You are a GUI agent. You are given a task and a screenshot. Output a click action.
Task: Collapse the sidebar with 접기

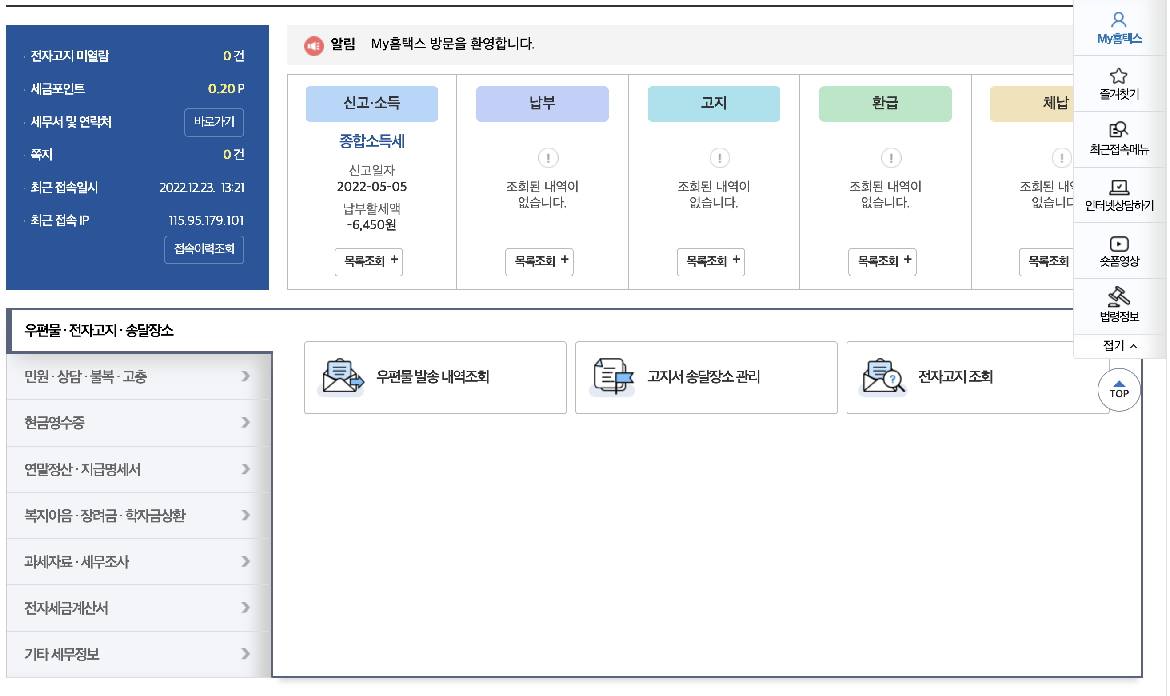tap(1120, 346)
